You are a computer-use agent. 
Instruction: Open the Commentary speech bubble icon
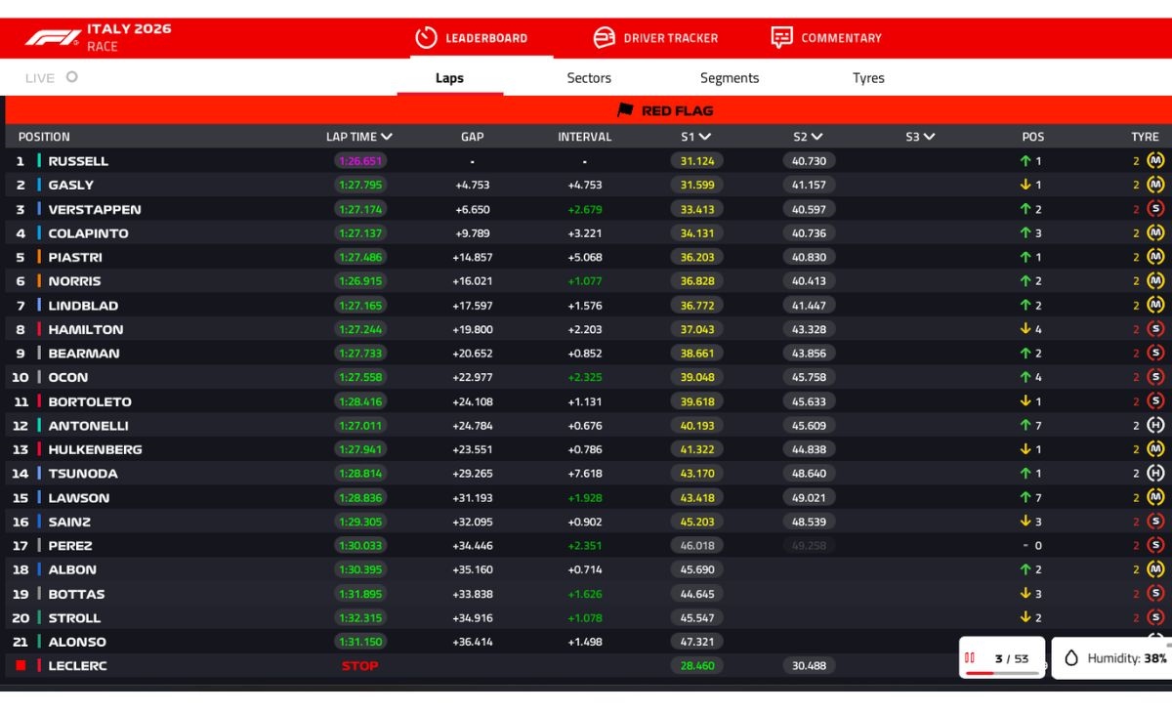(x=781, y=38)
